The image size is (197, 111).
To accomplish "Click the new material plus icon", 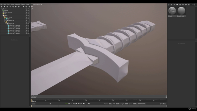I will [169, 5].
